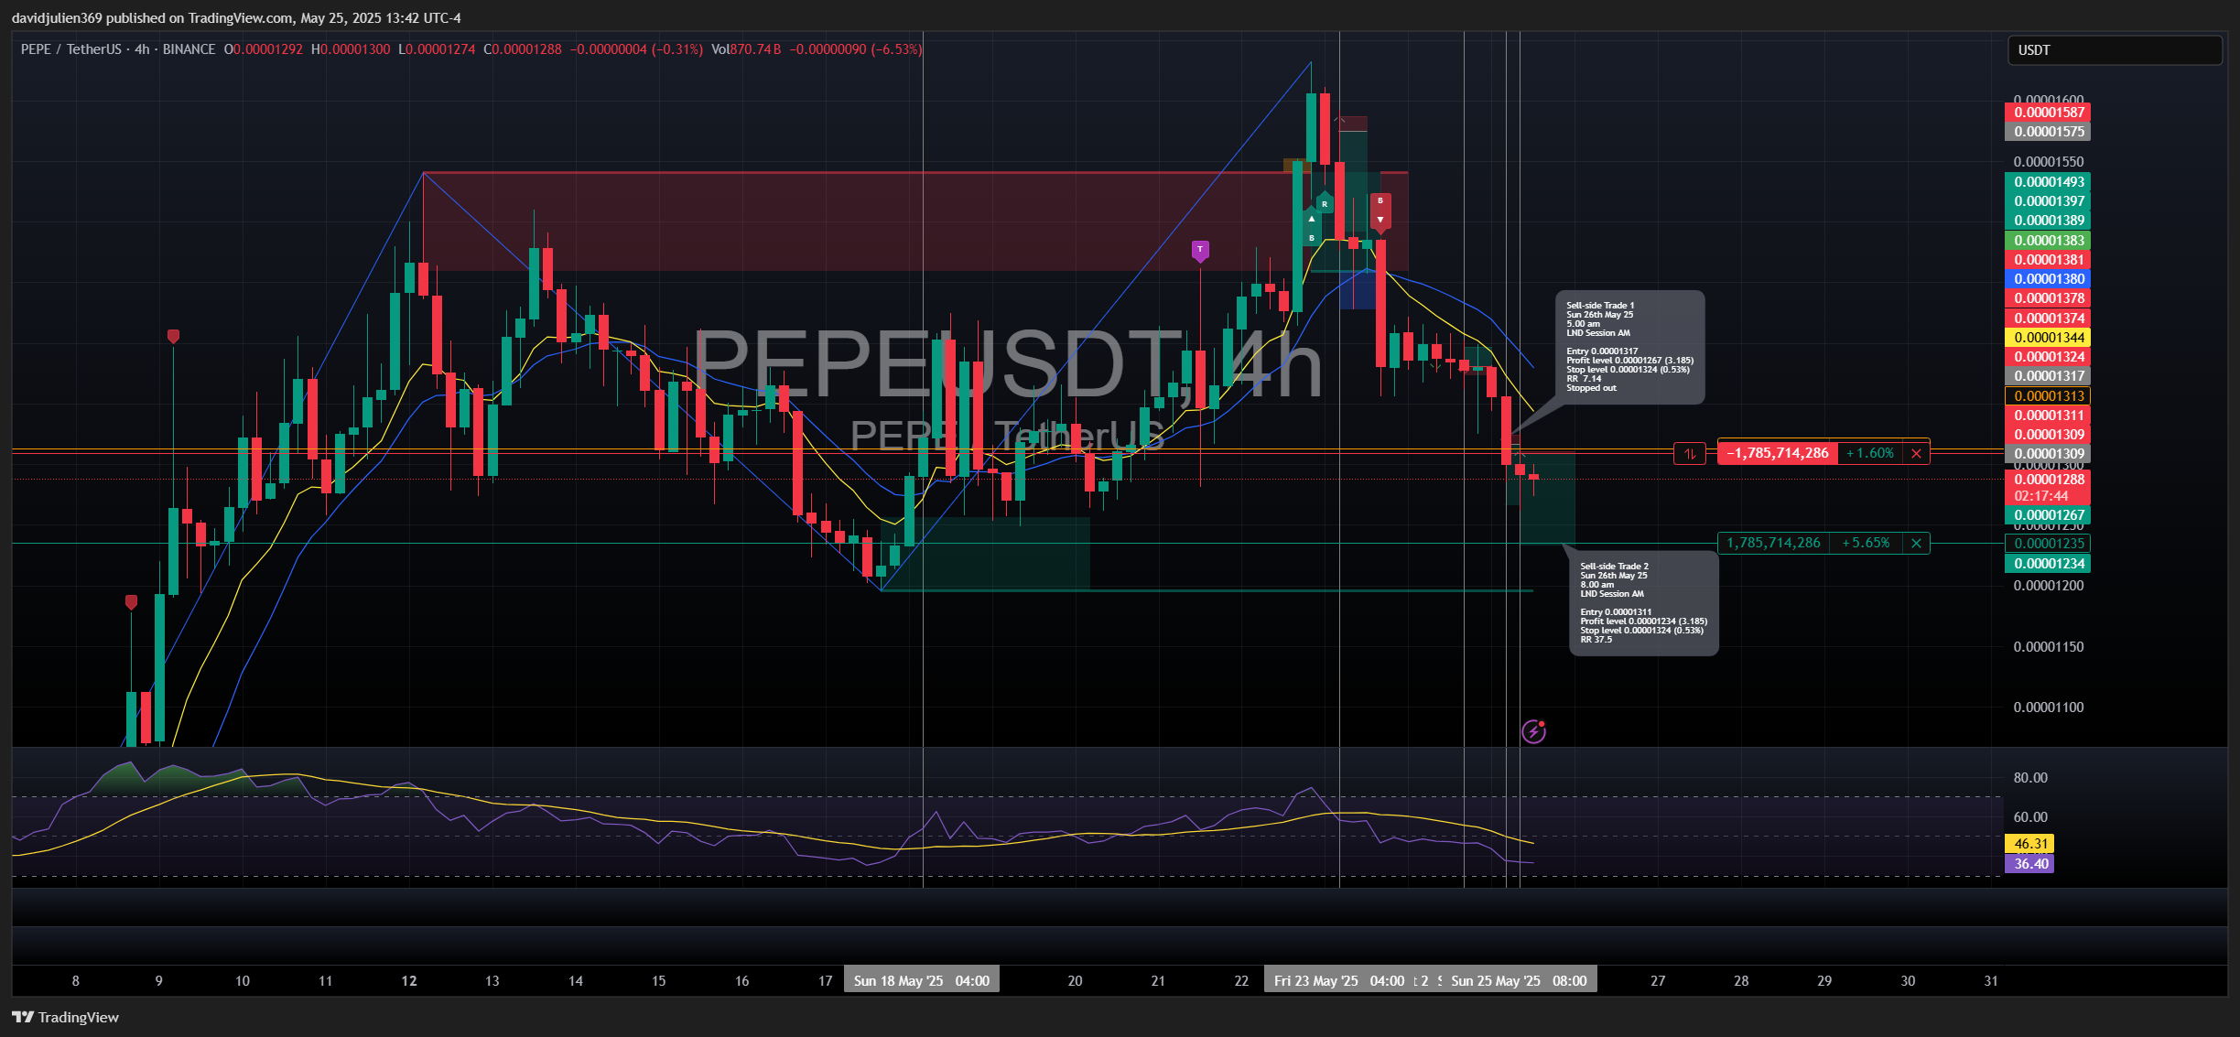Select the Sell-side Trade 1 callout note
Image resolution: width=2240 pixels, height=1037 pixels.
(1629, 347)
